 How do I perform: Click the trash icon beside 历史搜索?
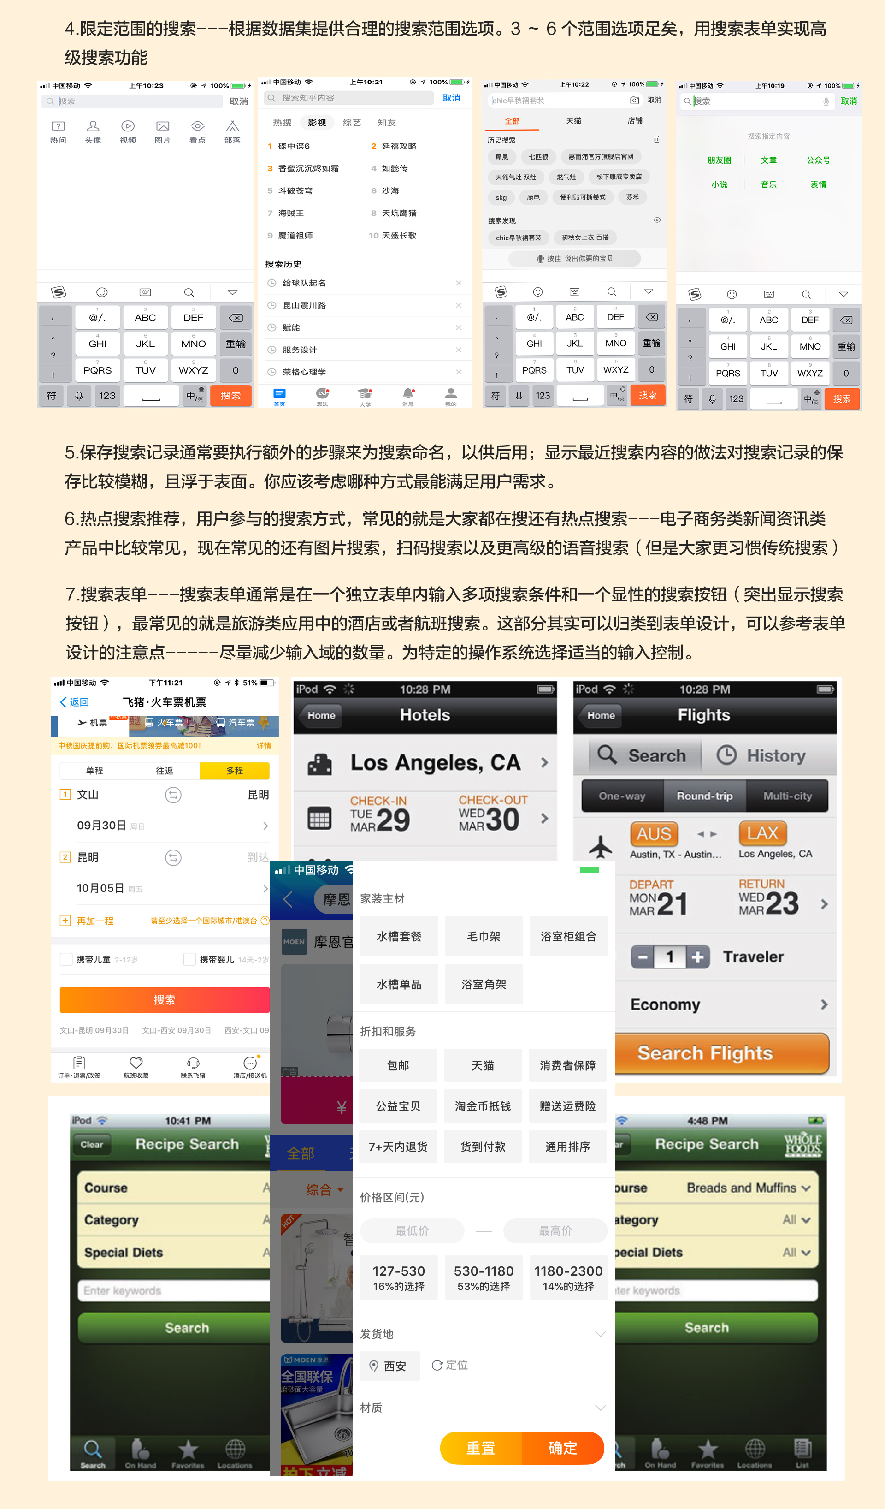click(x=656, y=139)
